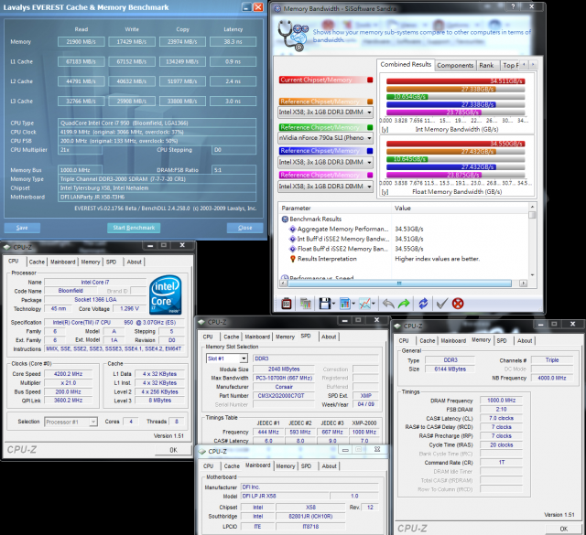Screen dimensions: 586x535
Task: Click the Part Number CM3X2G2000C7GT field
Action: coord(284,396)
